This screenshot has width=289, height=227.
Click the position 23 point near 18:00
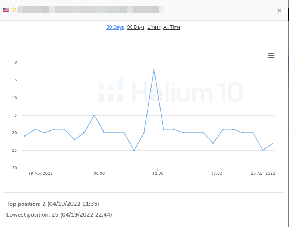[213, 143]
